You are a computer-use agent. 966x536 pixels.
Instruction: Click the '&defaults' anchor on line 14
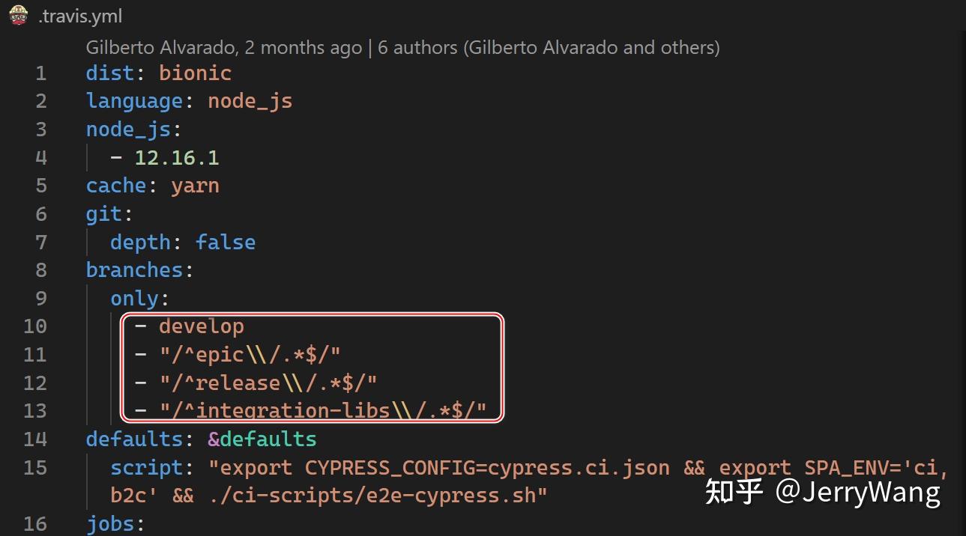(262, 439)
